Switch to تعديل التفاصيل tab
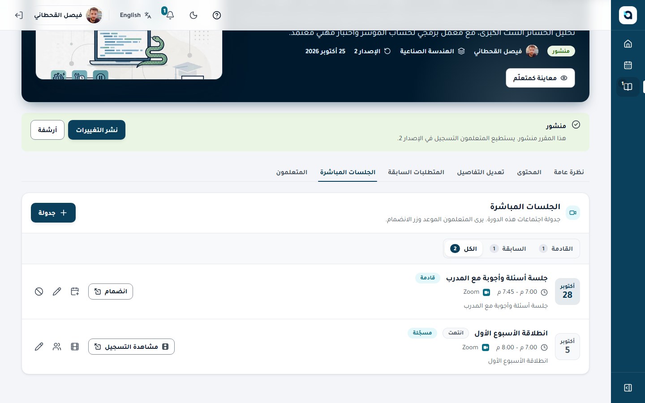Viewport: 645px width, 403px height. 481,172
